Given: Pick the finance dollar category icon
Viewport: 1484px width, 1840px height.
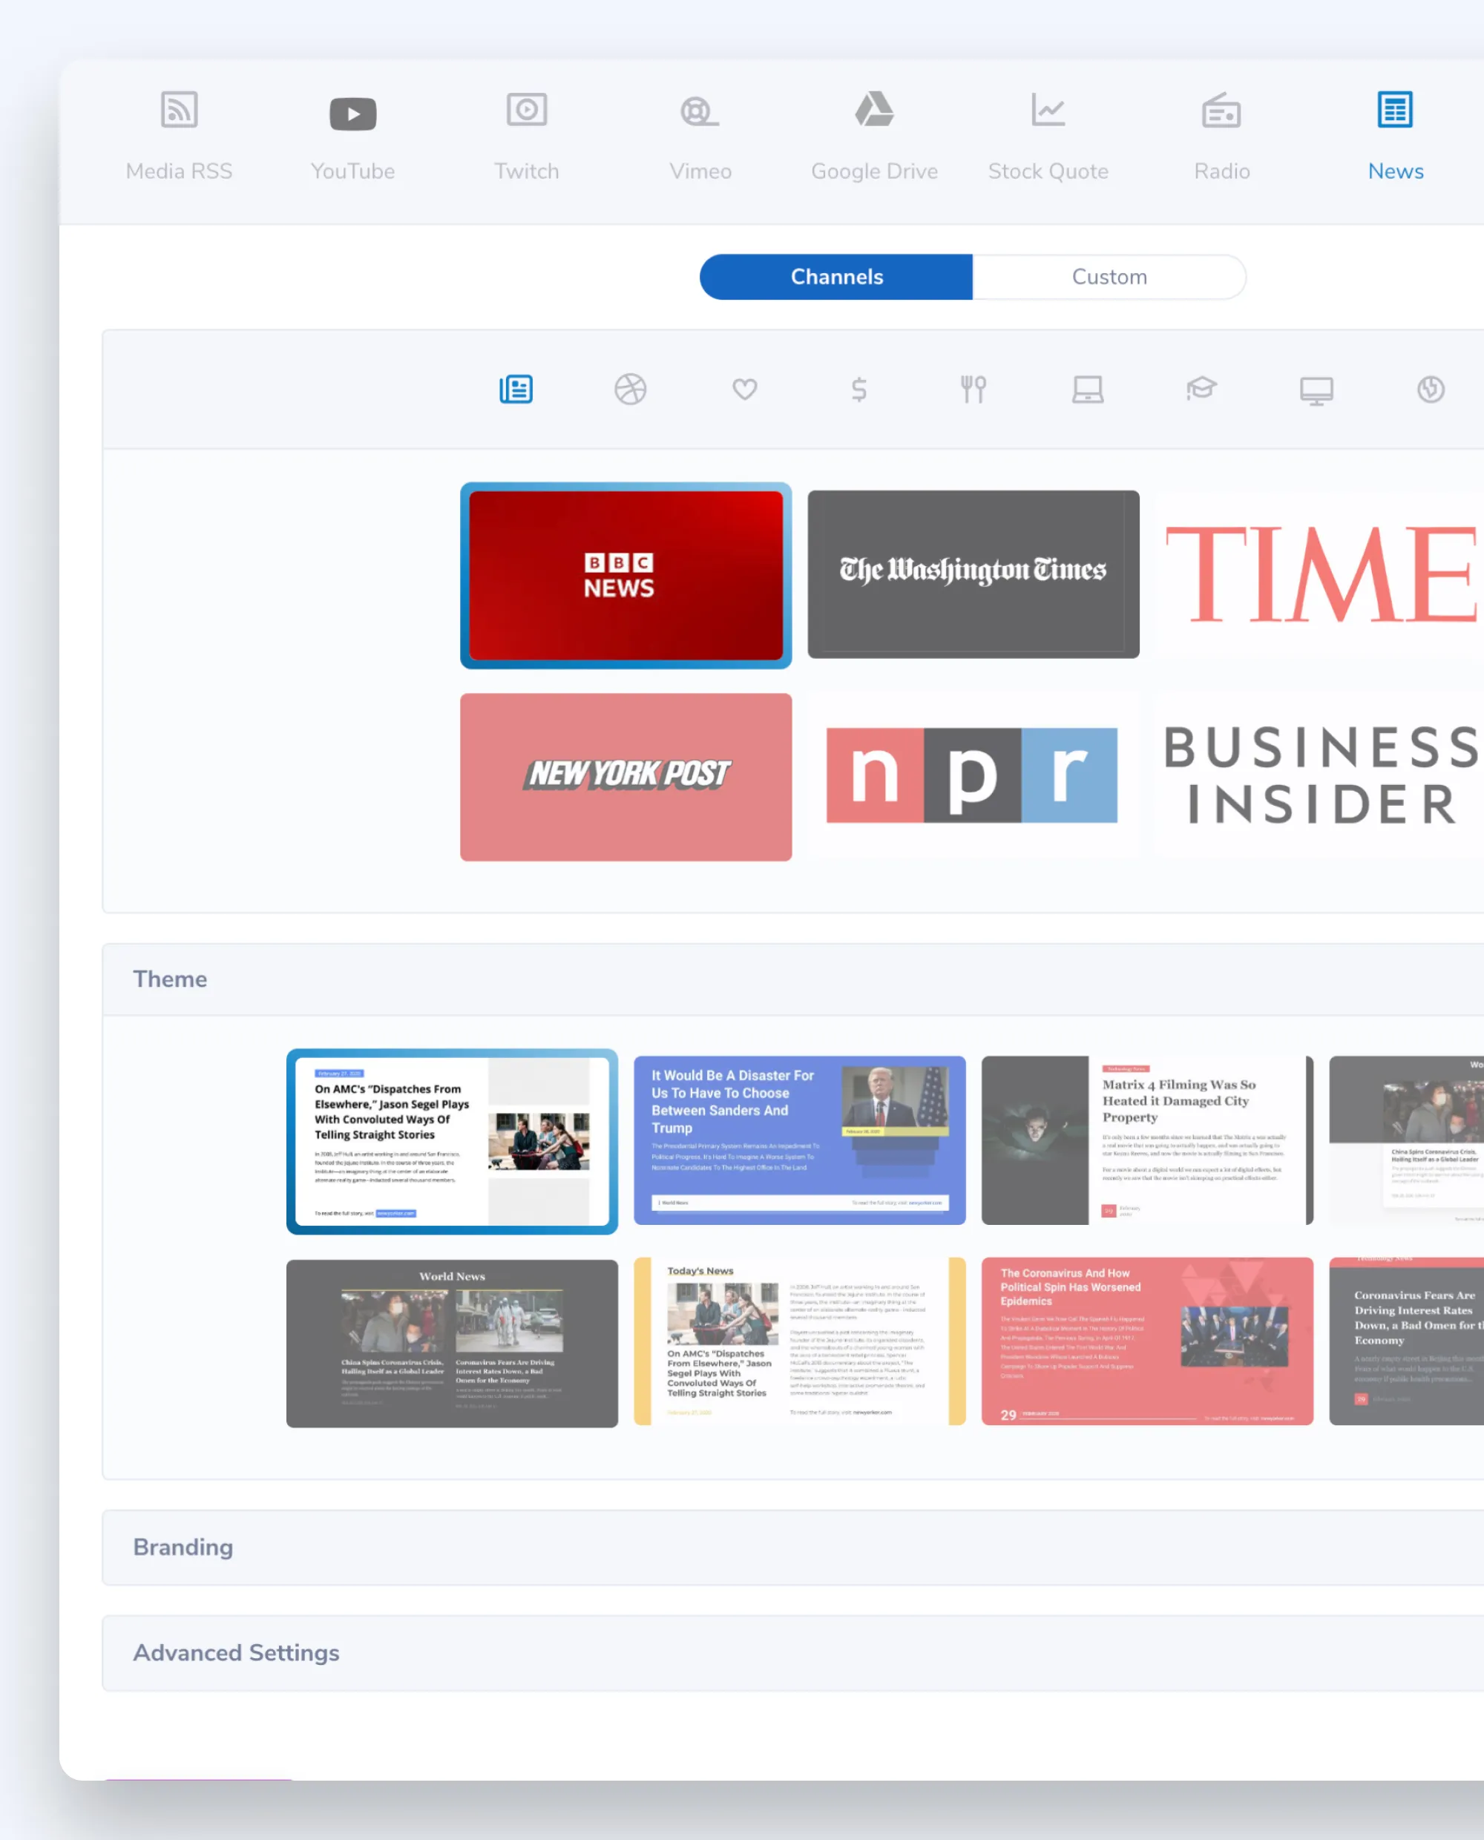Looking at the screenshot, I should coord(858,390).
